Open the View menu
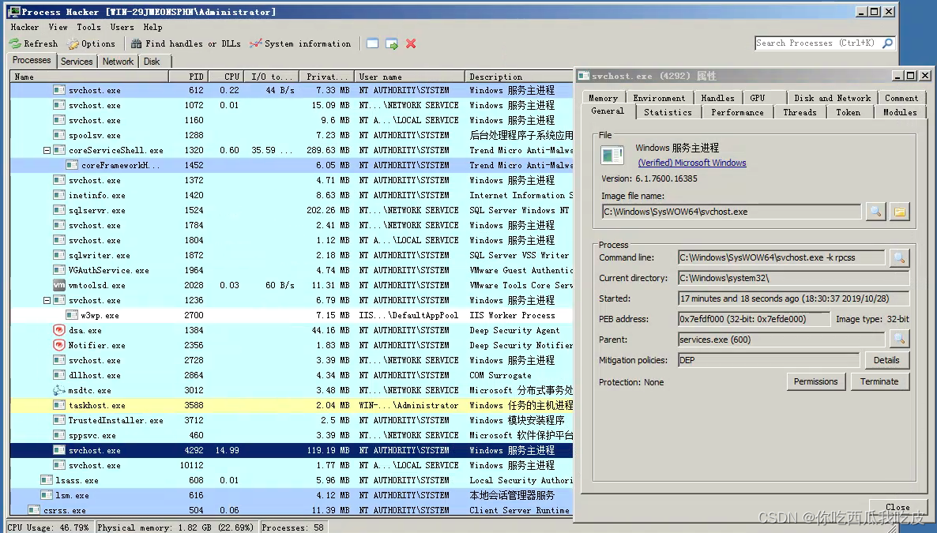The height and width of the screenshot is (533, 937). pos(58,27)
